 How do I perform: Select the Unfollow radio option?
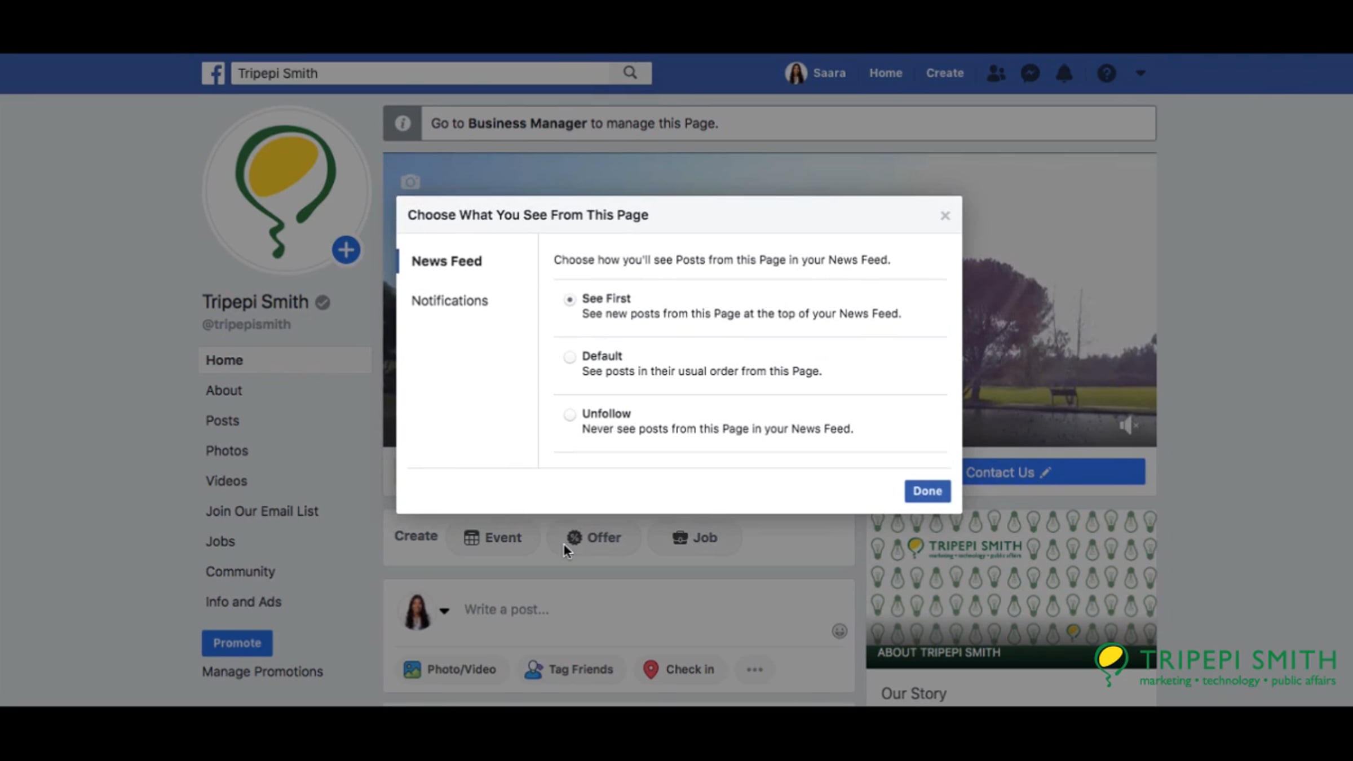click(x=569, y=415)
